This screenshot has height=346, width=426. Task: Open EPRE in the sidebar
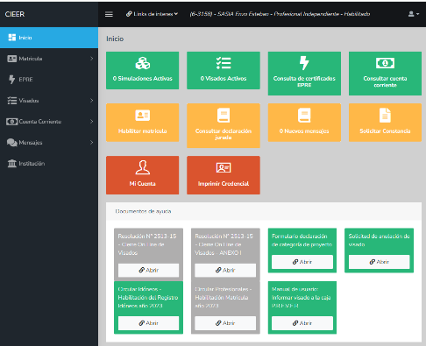(x=49, y=80)
